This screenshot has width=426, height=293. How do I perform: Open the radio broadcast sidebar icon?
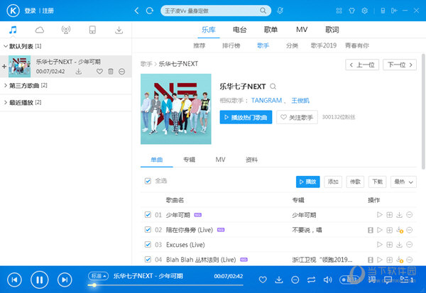[x=66, y=30]
